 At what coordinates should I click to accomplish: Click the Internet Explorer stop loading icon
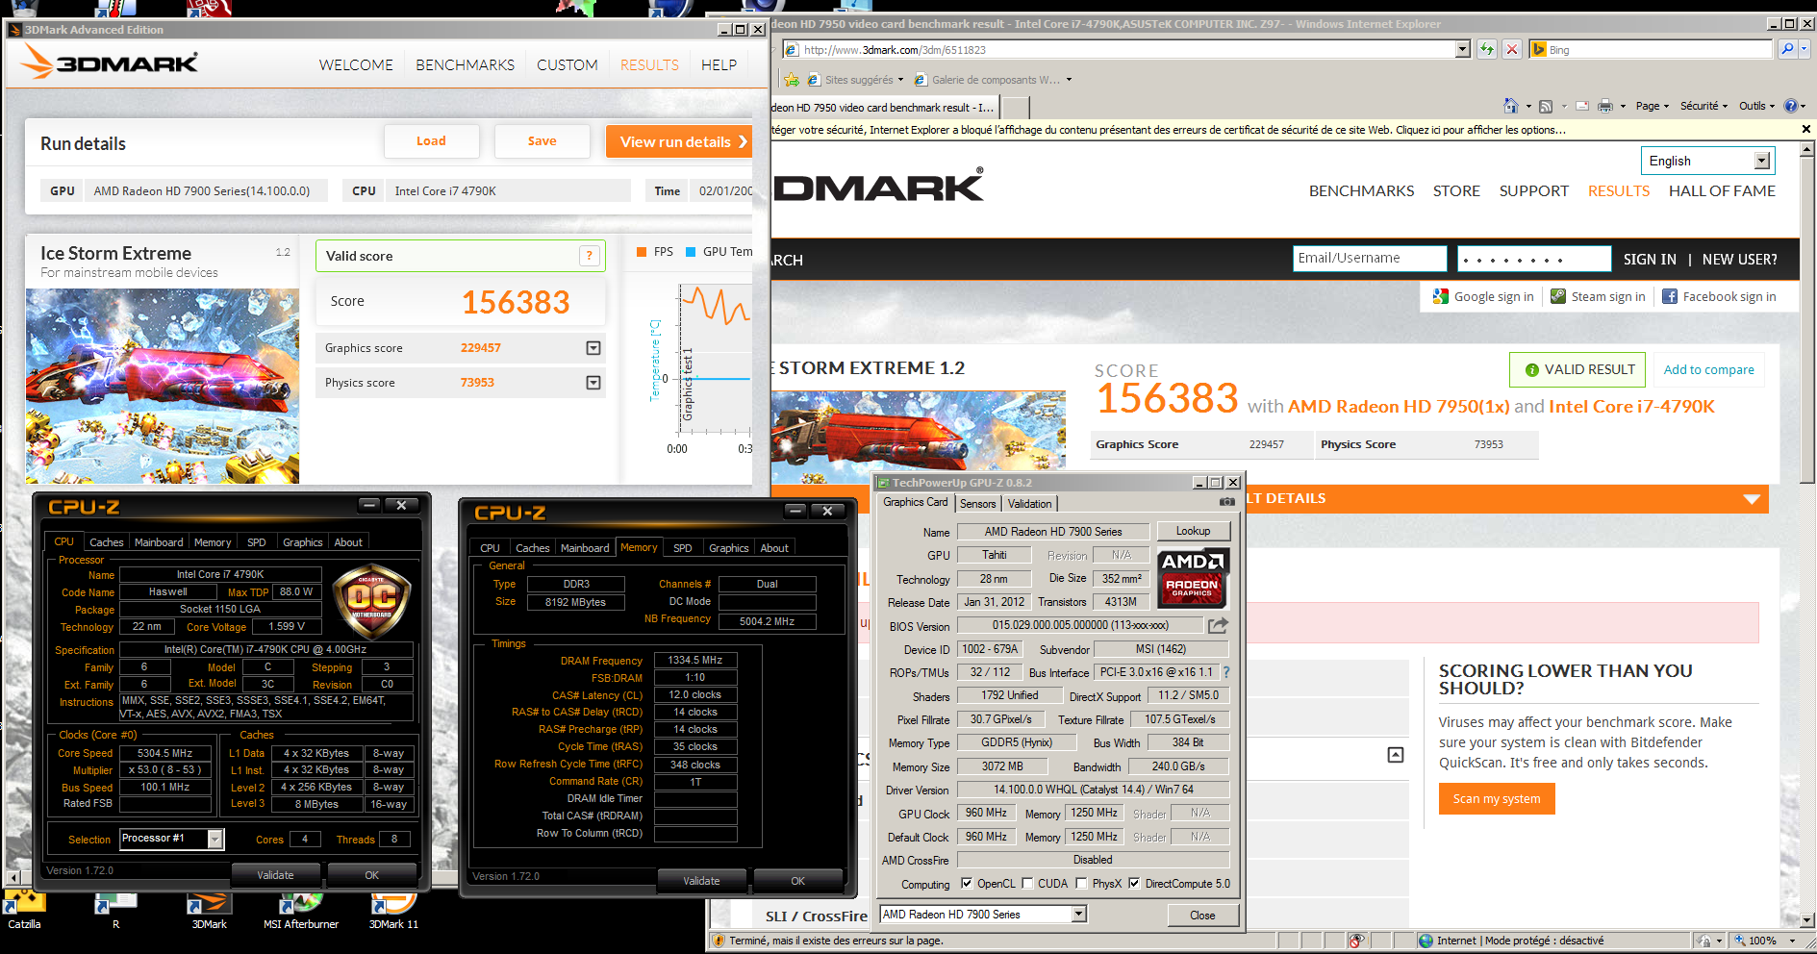point(1512,49)
